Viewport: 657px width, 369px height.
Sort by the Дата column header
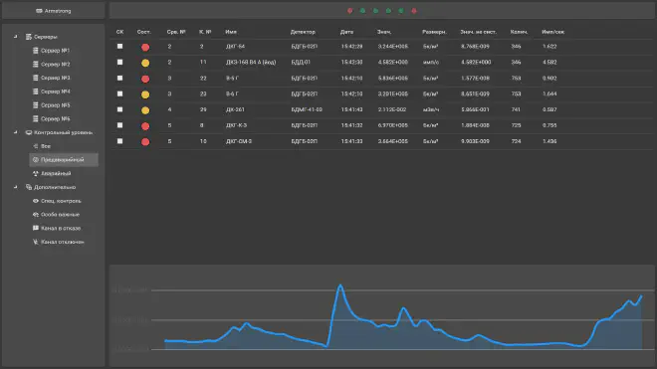347,32
